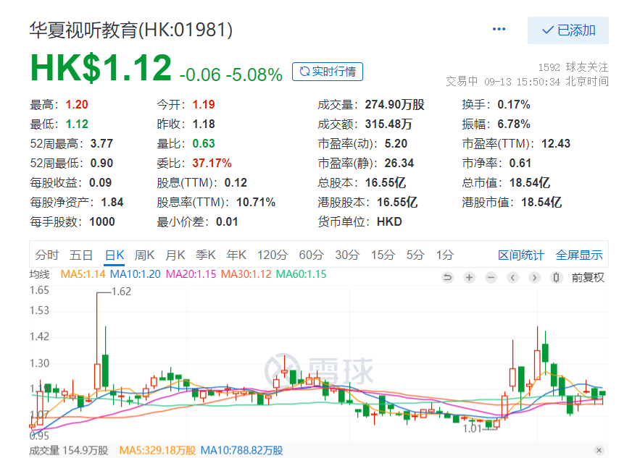Open 区间统计 range statistics
This screenshot has height=458, width=632.
coord(520,255)
